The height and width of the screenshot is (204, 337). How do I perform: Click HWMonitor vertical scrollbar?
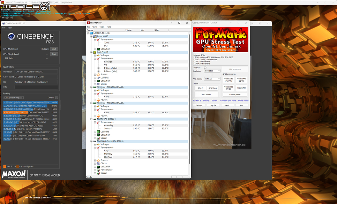pos(189,99)
